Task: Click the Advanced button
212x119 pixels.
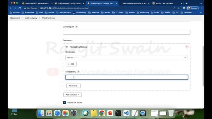Action: (x=74, y=86)
